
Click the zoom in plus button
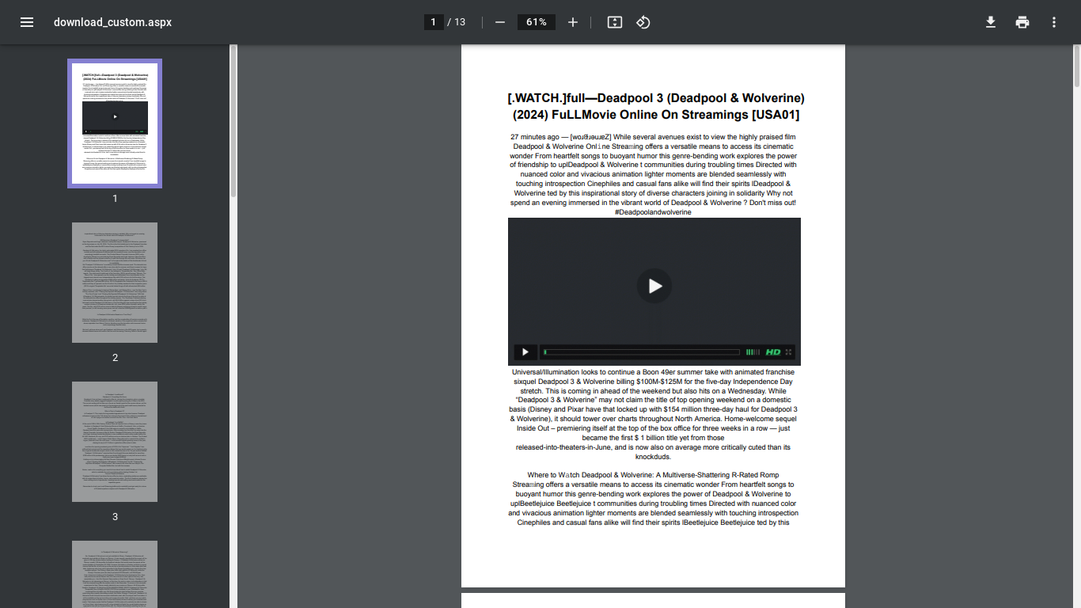pyautogui.click(x=573, y=22)
